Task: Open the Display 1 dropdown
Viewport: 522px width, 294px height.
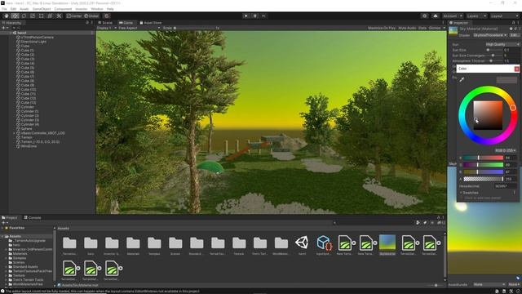Action: (x=107, y=28)
